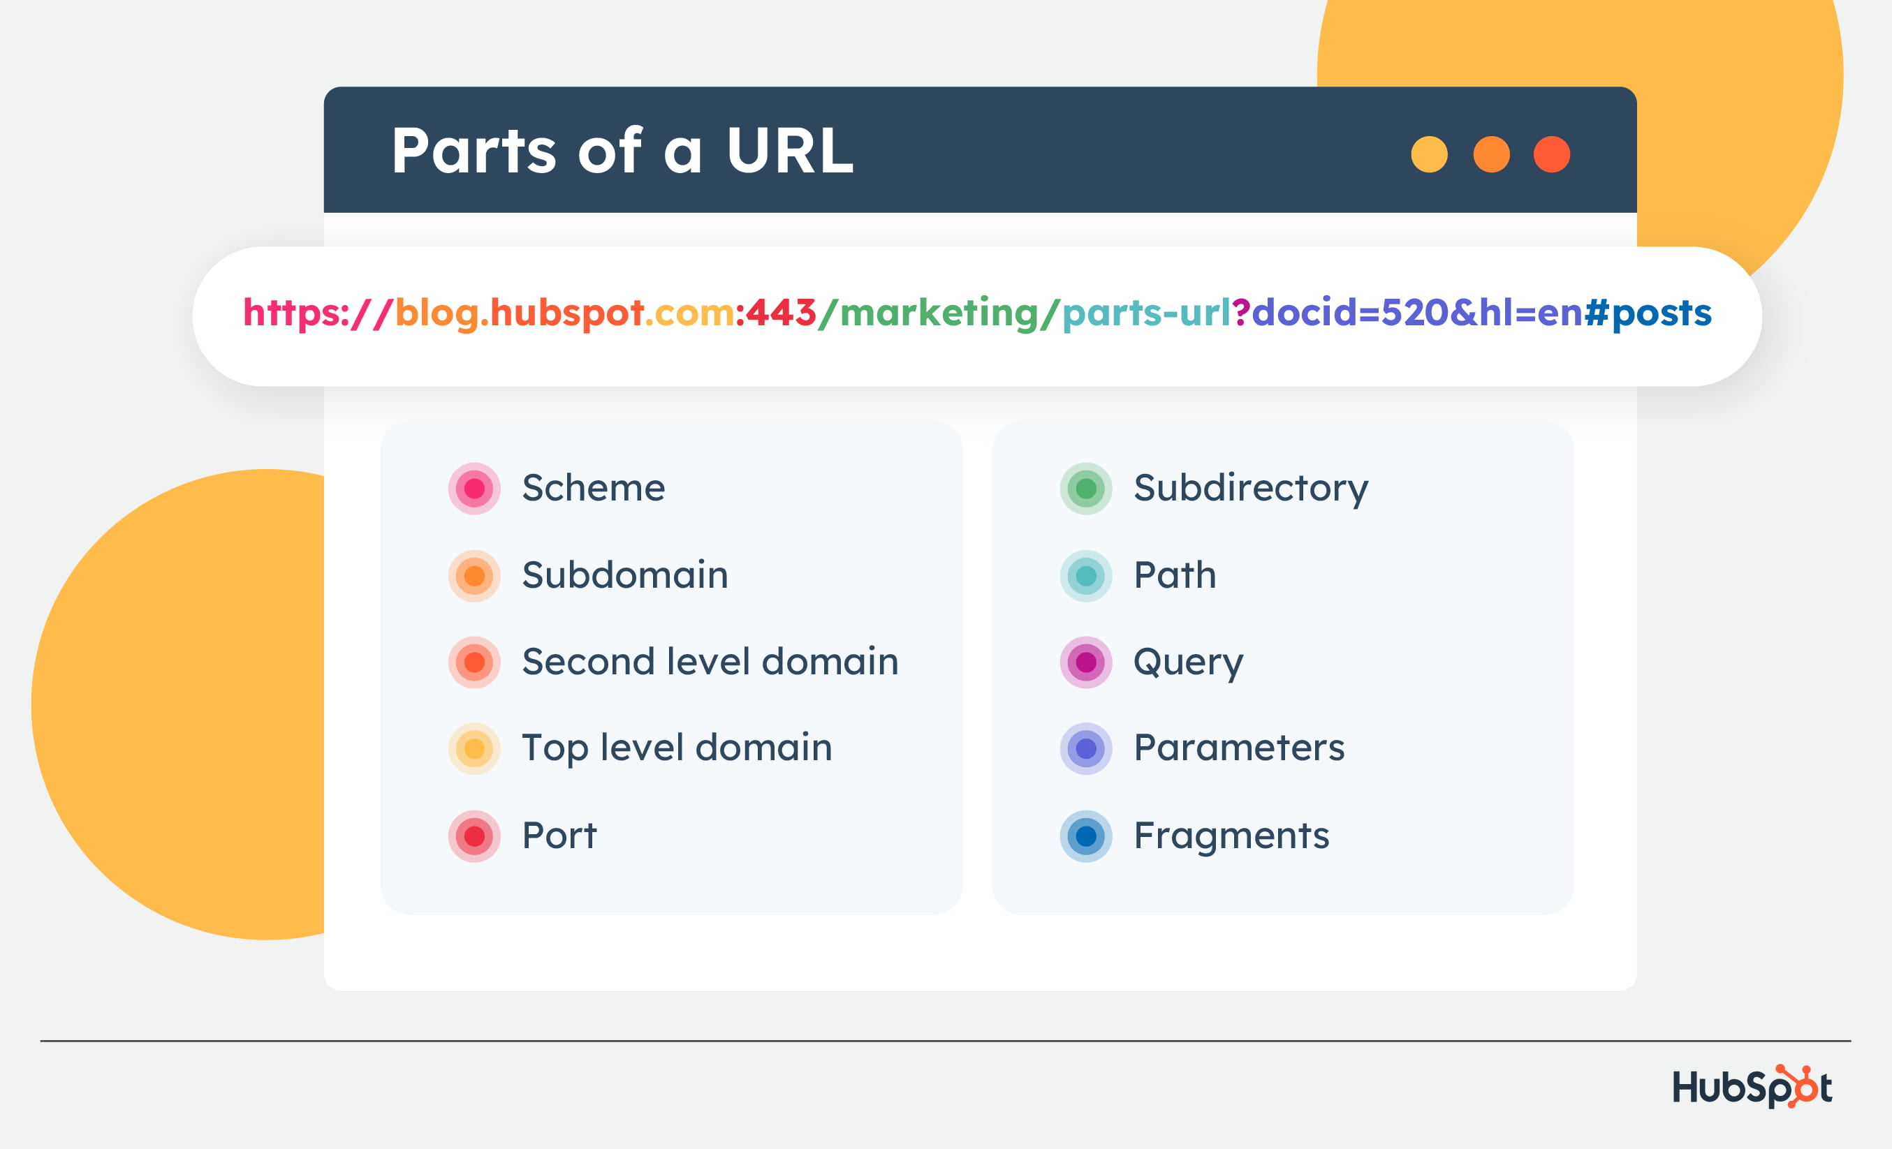Screen dimensions: 1892x1149
Task: Click the middle orange window dot
Action: (1491, 154)
